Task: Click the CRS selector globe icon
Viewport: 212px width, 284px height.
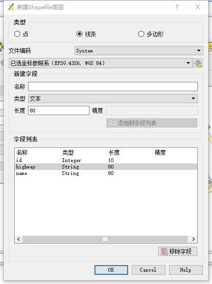Action: [198, 63]
